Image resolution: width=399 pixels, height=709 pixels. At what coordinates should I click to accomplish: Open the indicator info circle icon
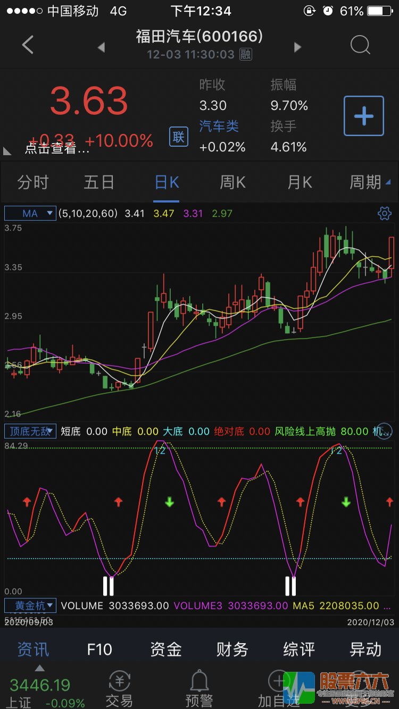[384, 431]
